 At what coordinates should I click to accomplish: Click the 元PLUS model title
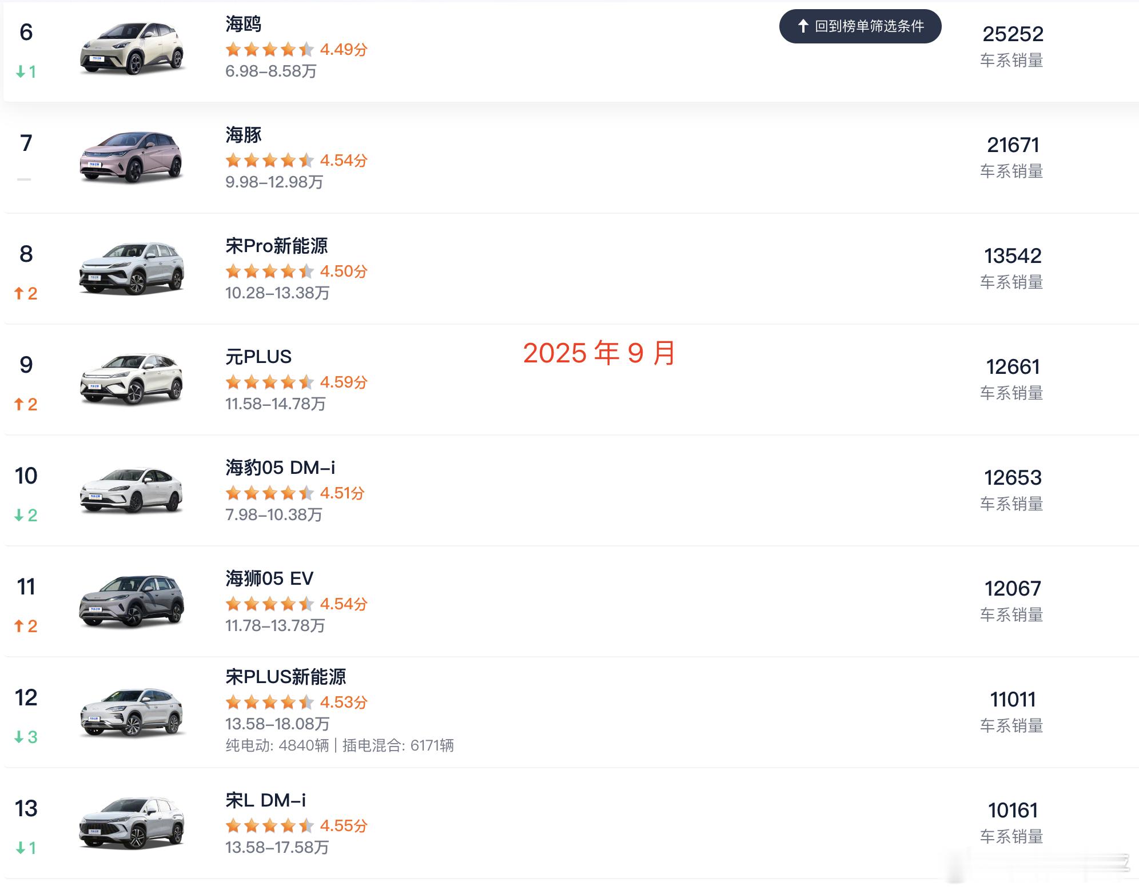(x=258, y=357)
